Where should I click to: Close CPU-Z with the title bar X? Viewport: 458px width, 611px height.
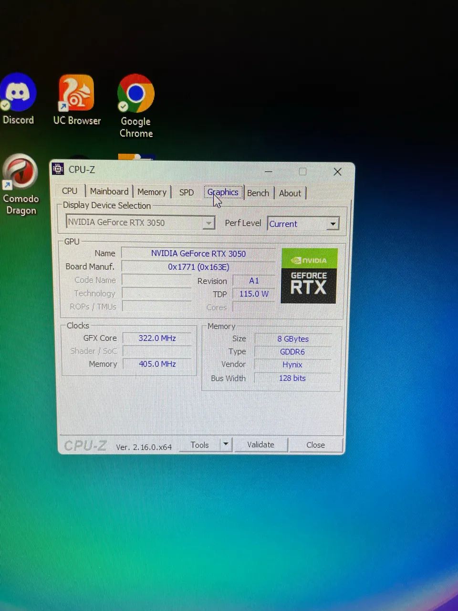pos(337,171)
